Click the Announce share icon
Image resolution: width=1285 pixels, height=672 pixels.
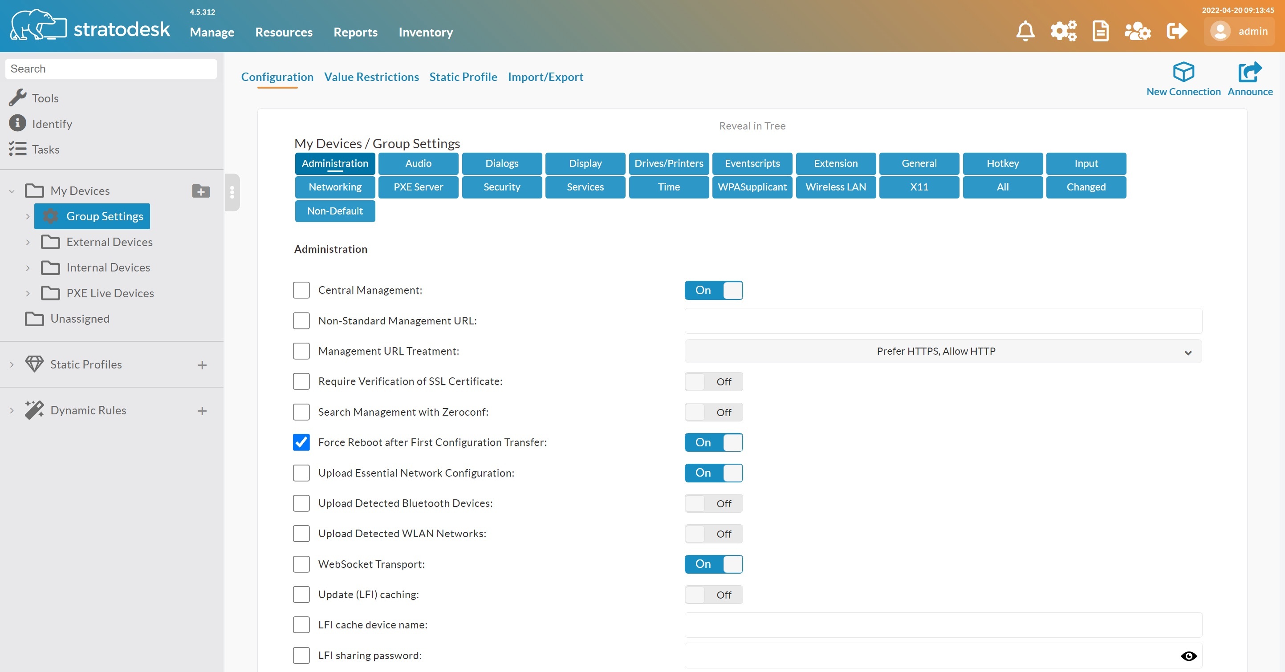1250,72
